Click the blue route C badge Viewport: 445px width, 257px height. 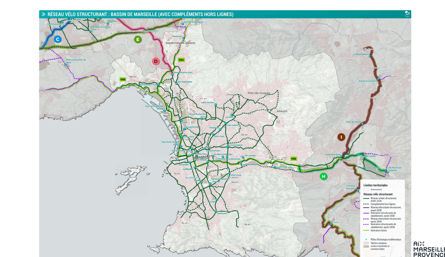point(58,39)
